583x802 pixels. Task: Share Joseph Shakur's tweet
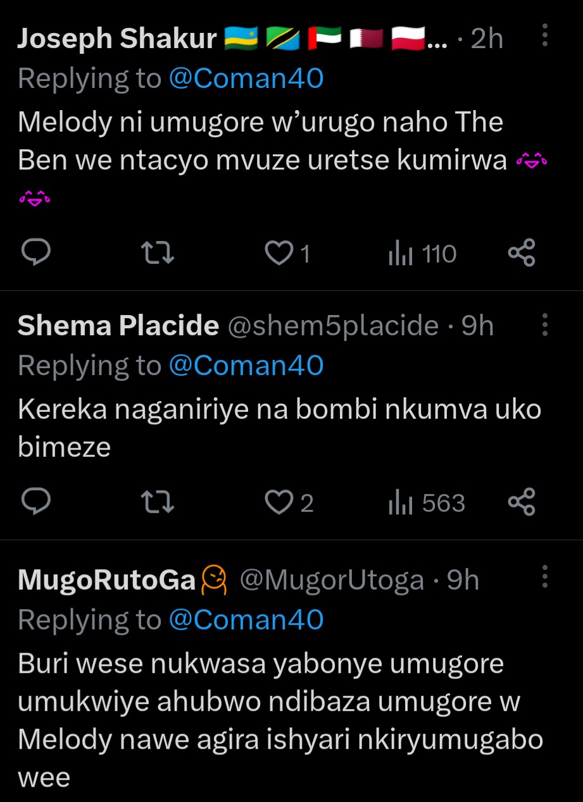(522, 254)
